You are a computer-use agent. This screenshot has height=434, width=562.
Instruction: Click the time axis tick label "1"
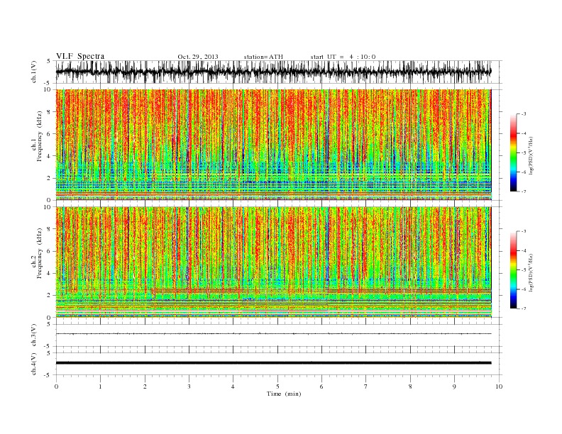(100, 386)
